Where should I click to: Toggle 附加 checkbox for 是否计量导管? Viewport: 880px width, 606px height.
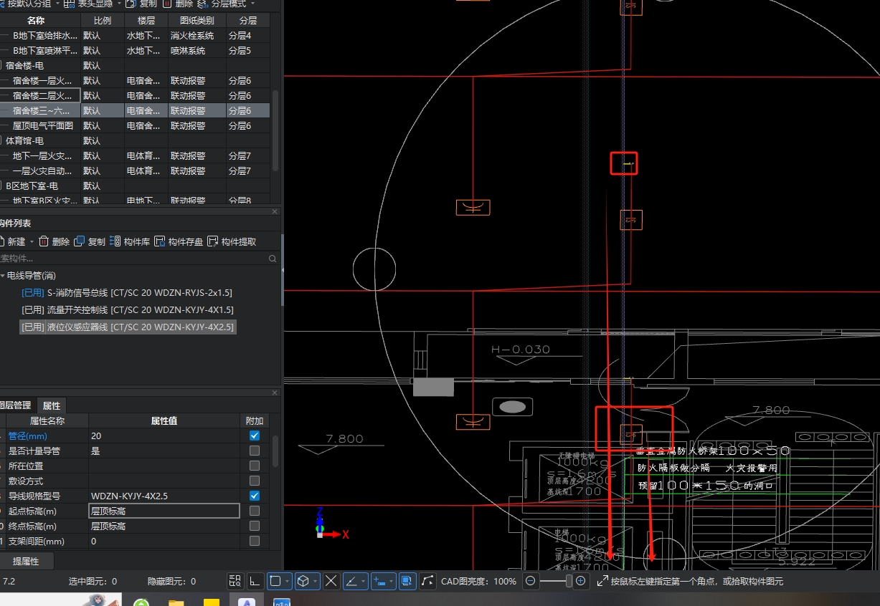pos(255,451)
